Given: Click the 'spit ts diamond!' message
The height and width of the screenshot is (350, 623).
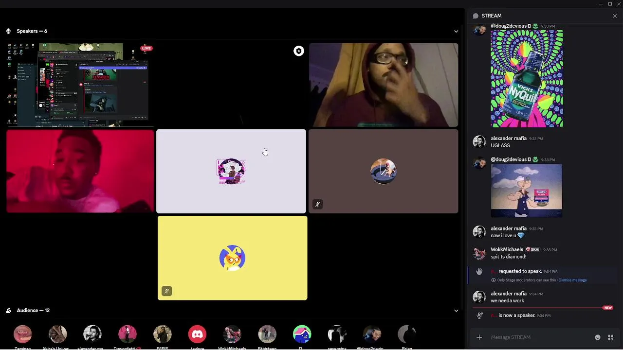Looking at the screenshot, I should 509,257.
